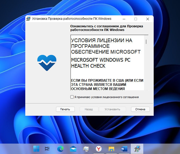The image size is (180, 154).
Task: Click the Печать button
Action: [x=65, y=109]
